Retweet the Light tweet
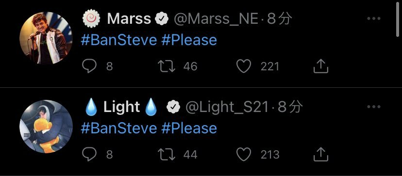 pyautogui.click(x=167, y=154)
